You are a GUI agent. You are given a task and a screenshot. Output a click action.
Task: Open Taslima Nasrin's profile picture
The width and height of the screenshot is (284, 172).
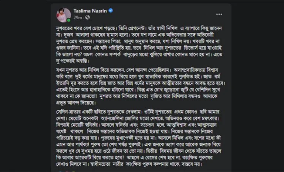[x=64, y=15]
